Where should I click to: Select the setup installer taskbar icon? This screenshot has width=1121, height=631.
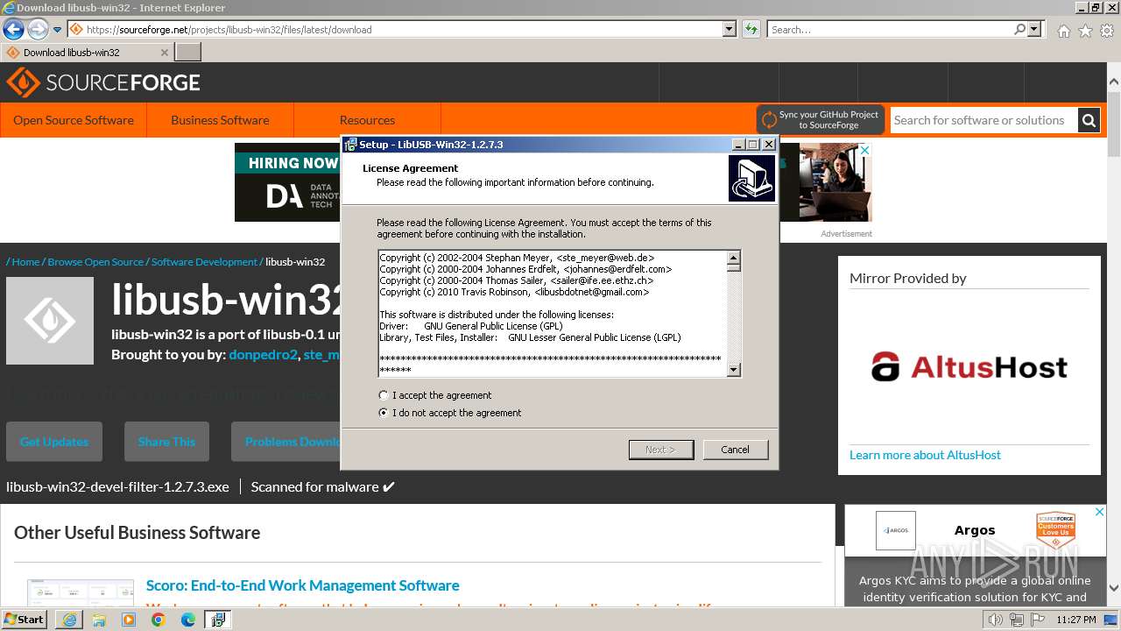click(218, 620)
